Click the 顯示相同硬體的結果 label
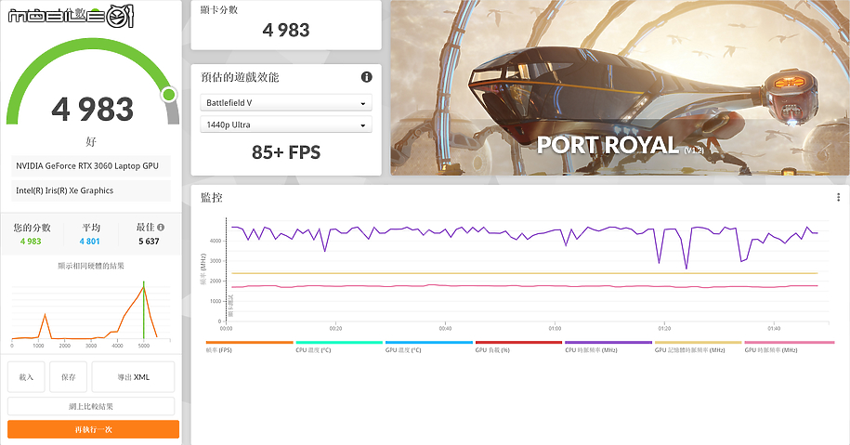This screenshot has height=445, width=850. coord(91,266)
